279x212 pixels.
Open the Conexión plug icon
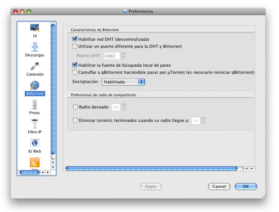tap(35, 66)
